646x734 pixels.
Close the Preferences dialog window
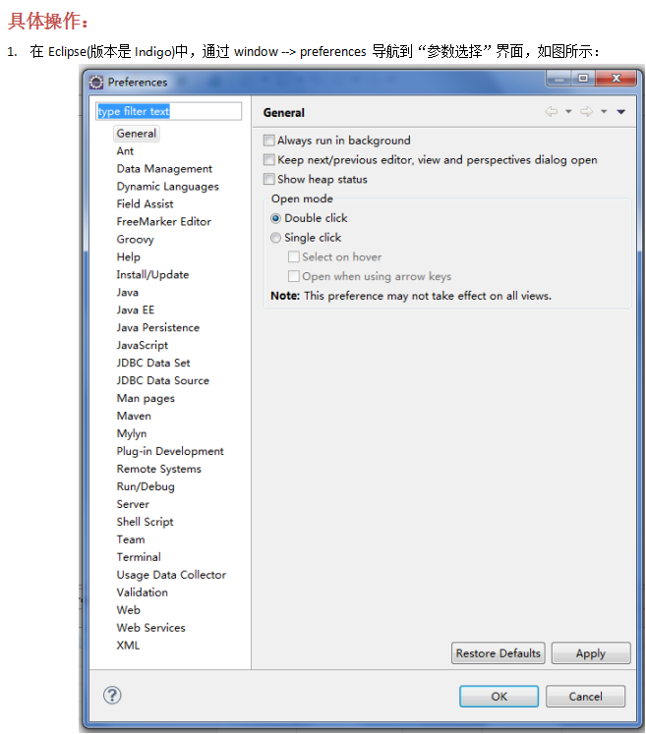coord(617,79)
